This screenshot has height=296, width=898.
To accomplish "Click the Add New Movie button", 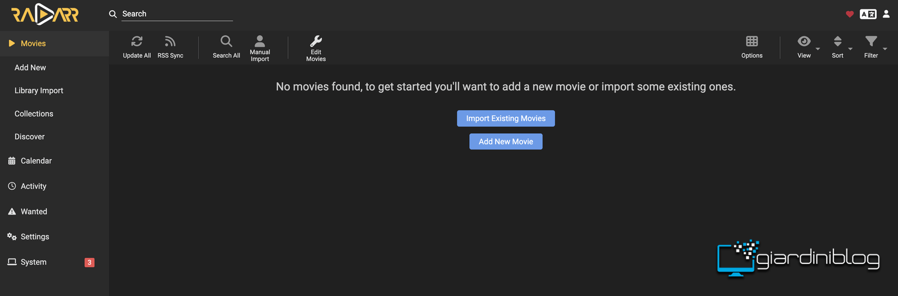I will click(506, 142).
